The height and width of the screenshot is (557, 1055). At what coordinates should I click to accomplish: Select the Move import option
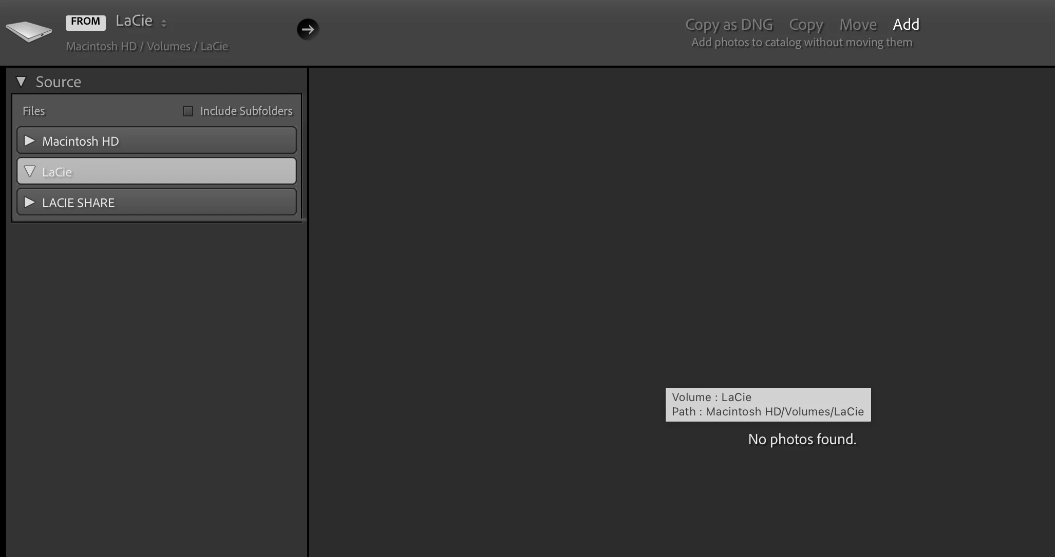858,24
